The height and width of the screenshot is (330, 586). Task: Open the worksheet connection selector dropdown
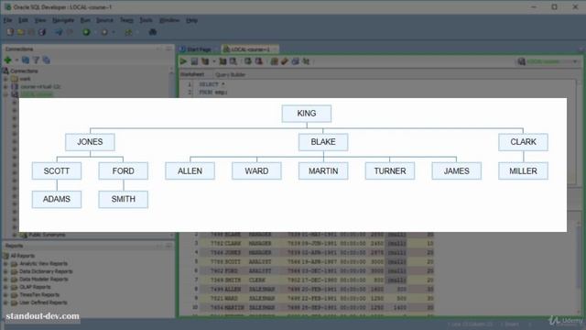click(575, 61)
